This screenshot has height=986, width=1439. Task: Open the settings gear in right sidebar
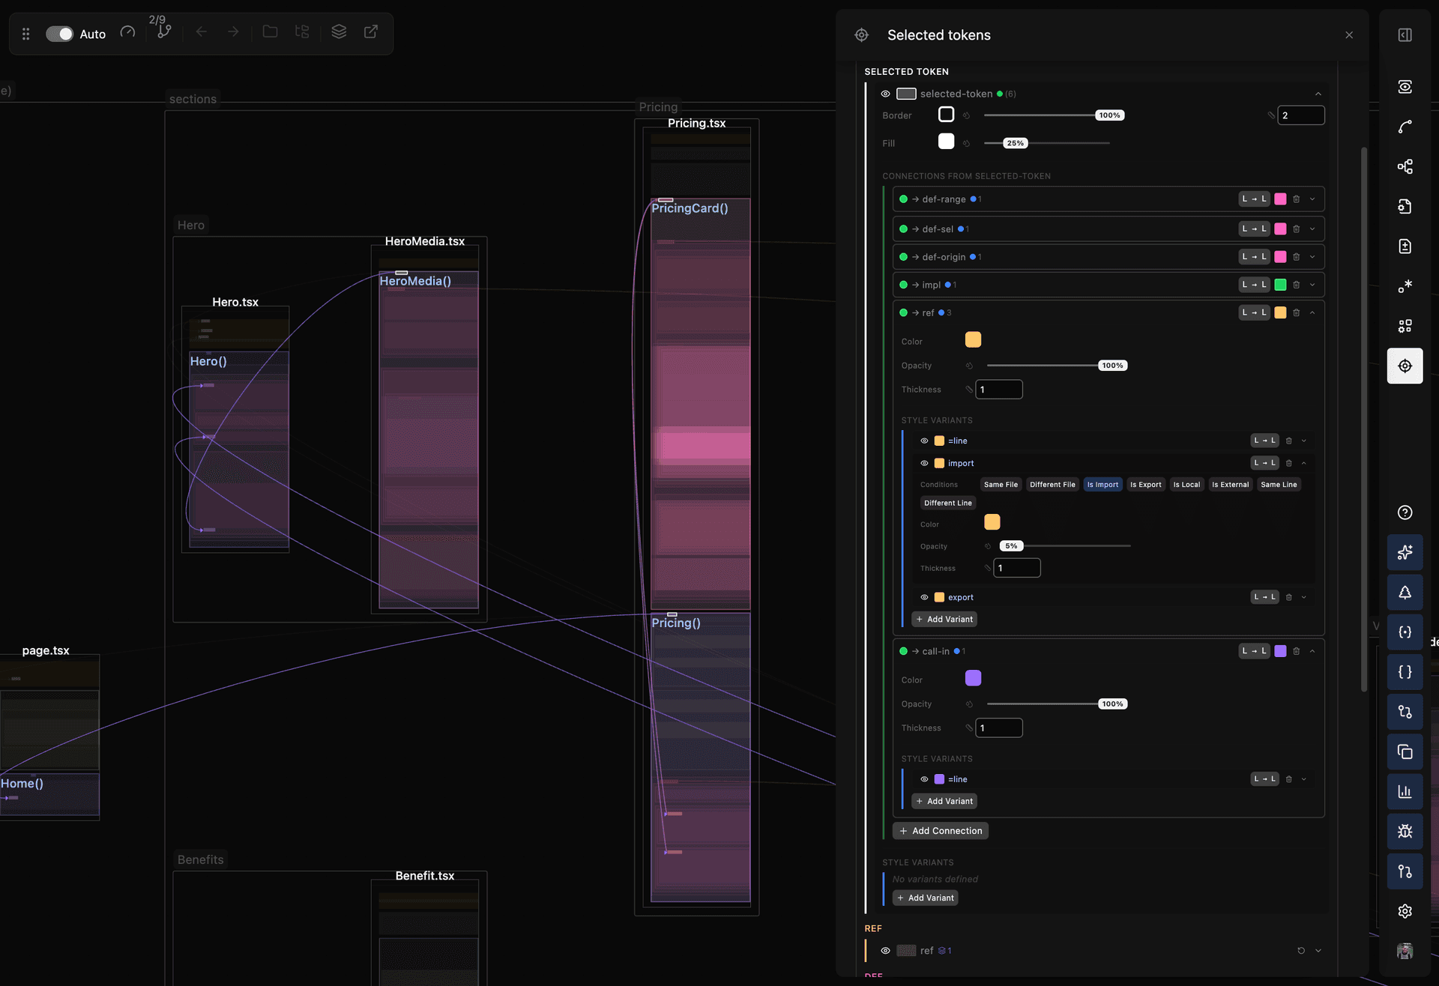point(1405,910)
